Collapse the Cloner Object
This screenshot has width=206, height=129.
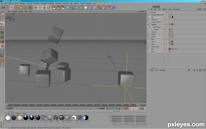coord(150,27)
